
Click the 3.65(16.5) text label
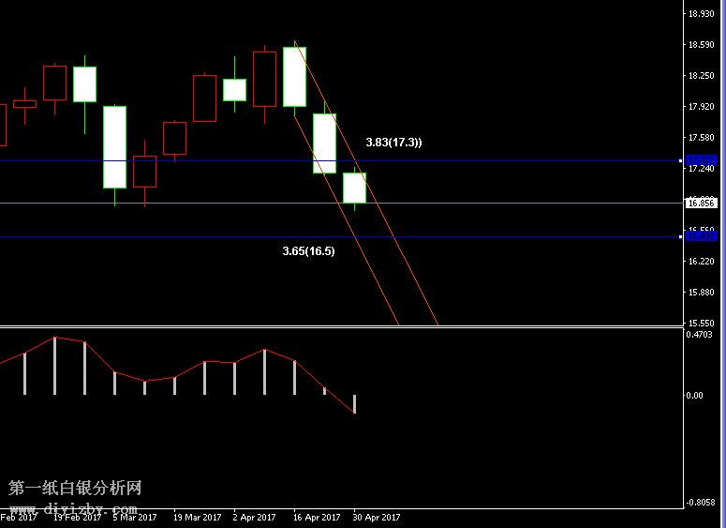(308, 251)
